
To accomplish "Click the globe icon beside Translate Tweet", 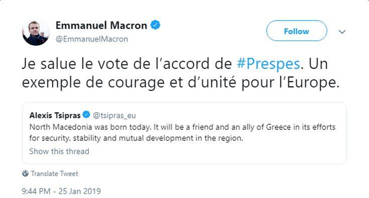I will (x=25, y=173).
